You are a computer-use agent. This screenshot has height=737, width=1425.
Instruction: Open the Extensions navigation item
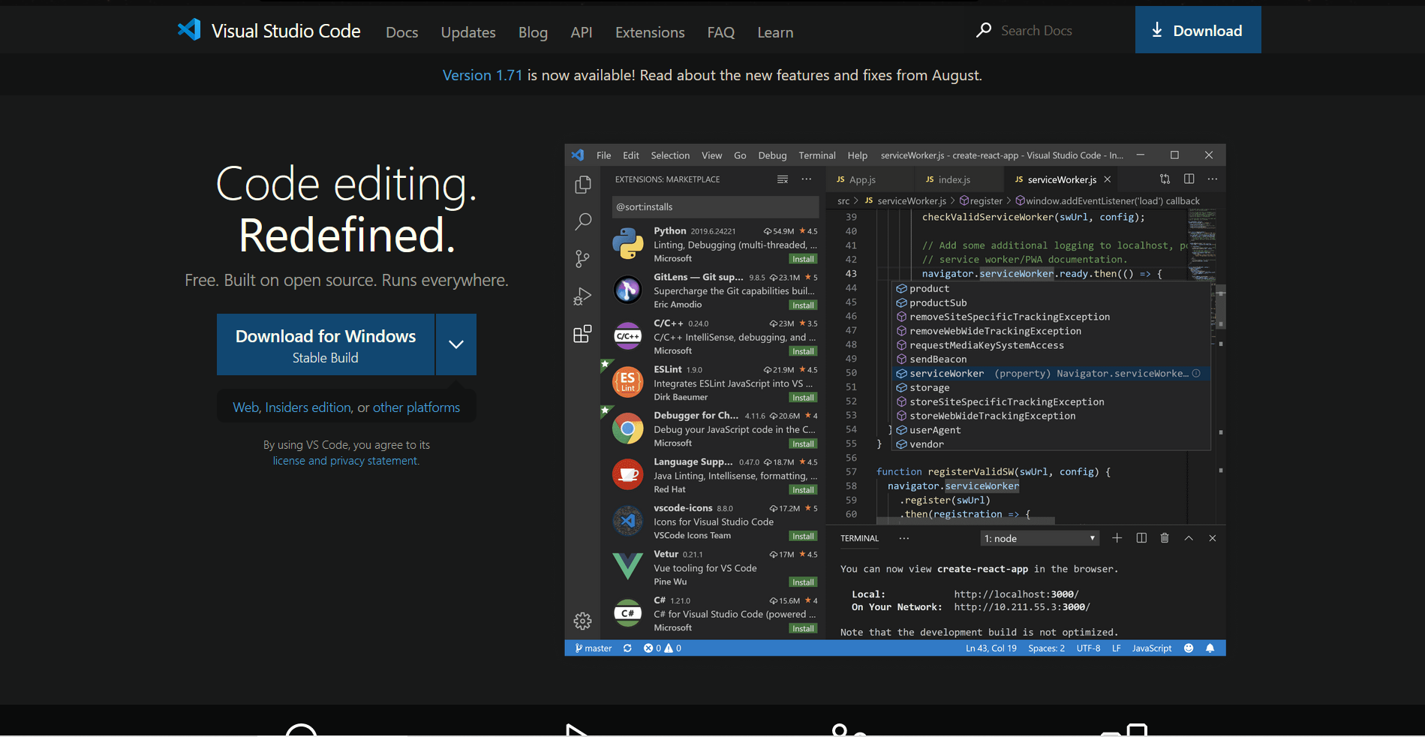(x=650, y=32)
